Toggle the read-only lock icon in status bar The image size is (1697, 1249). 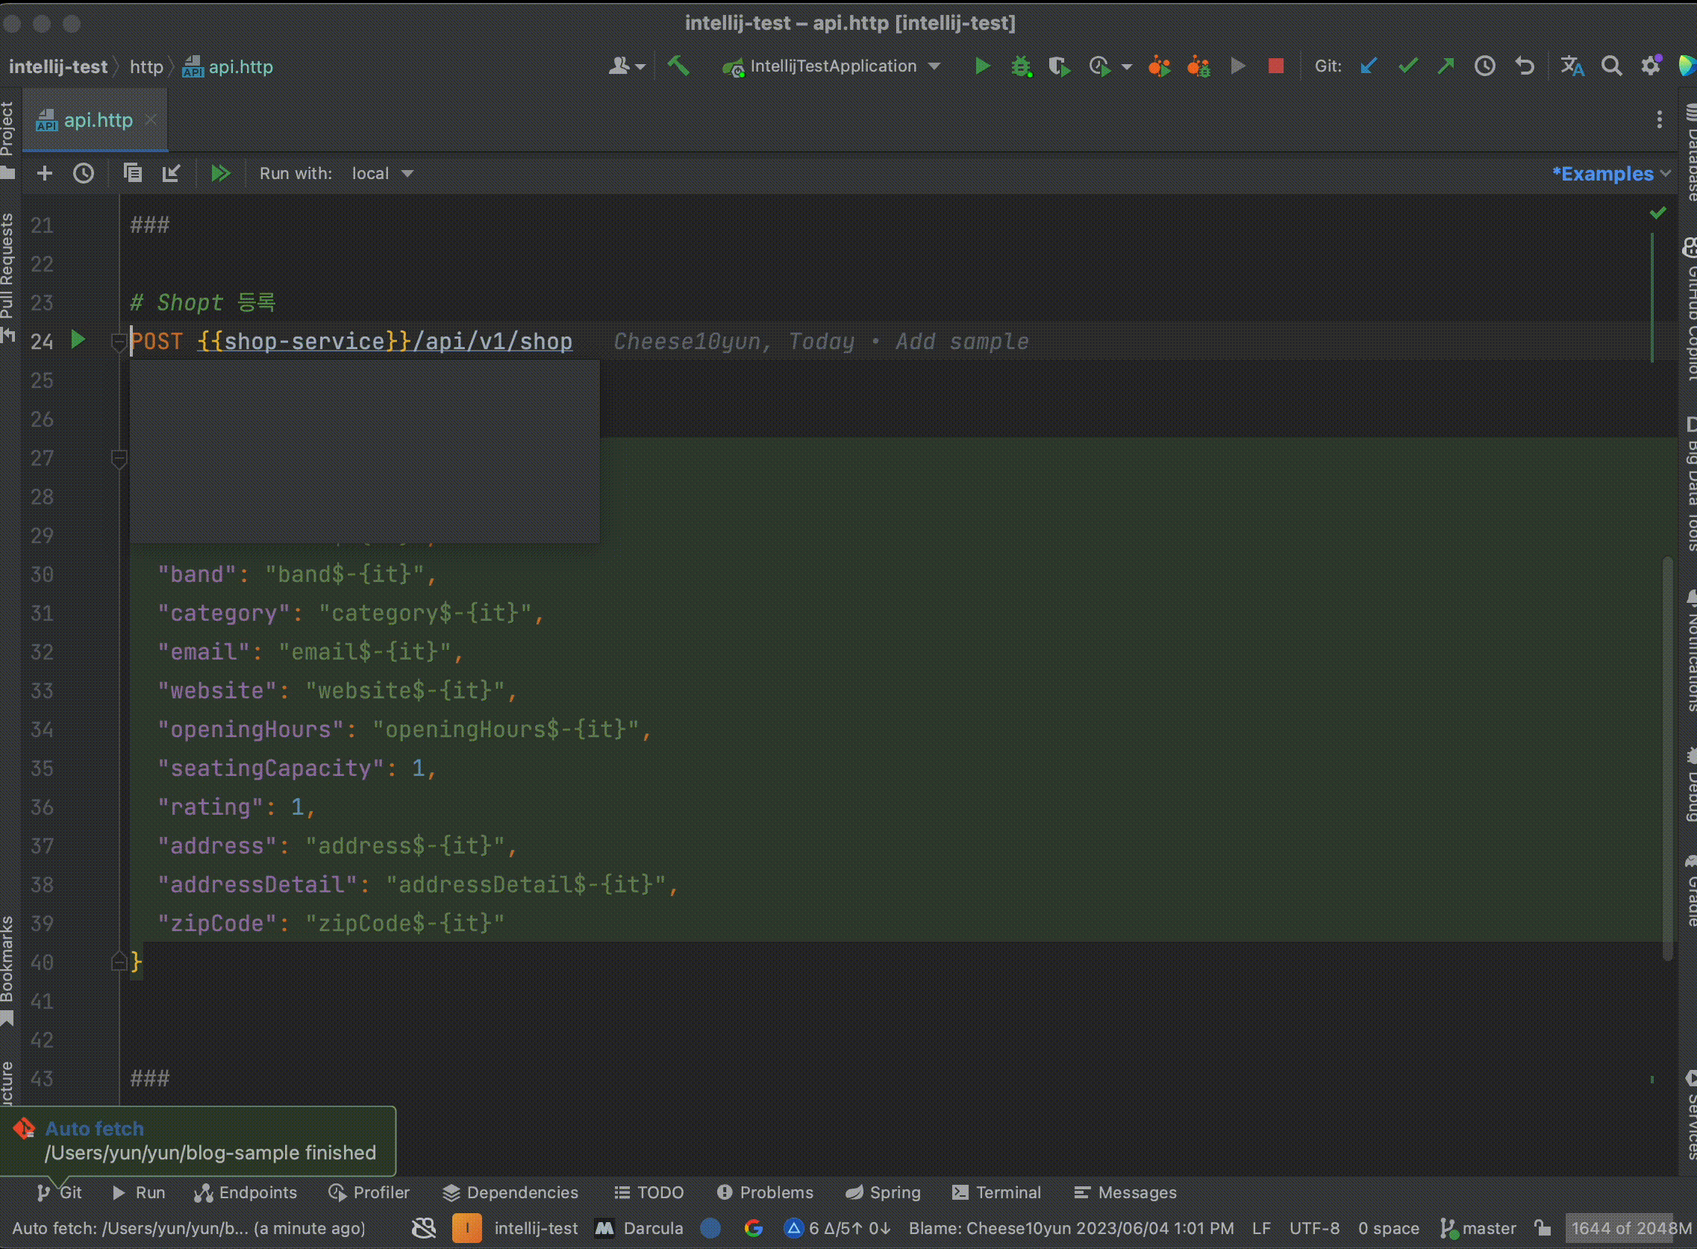pos(1543,1228)
